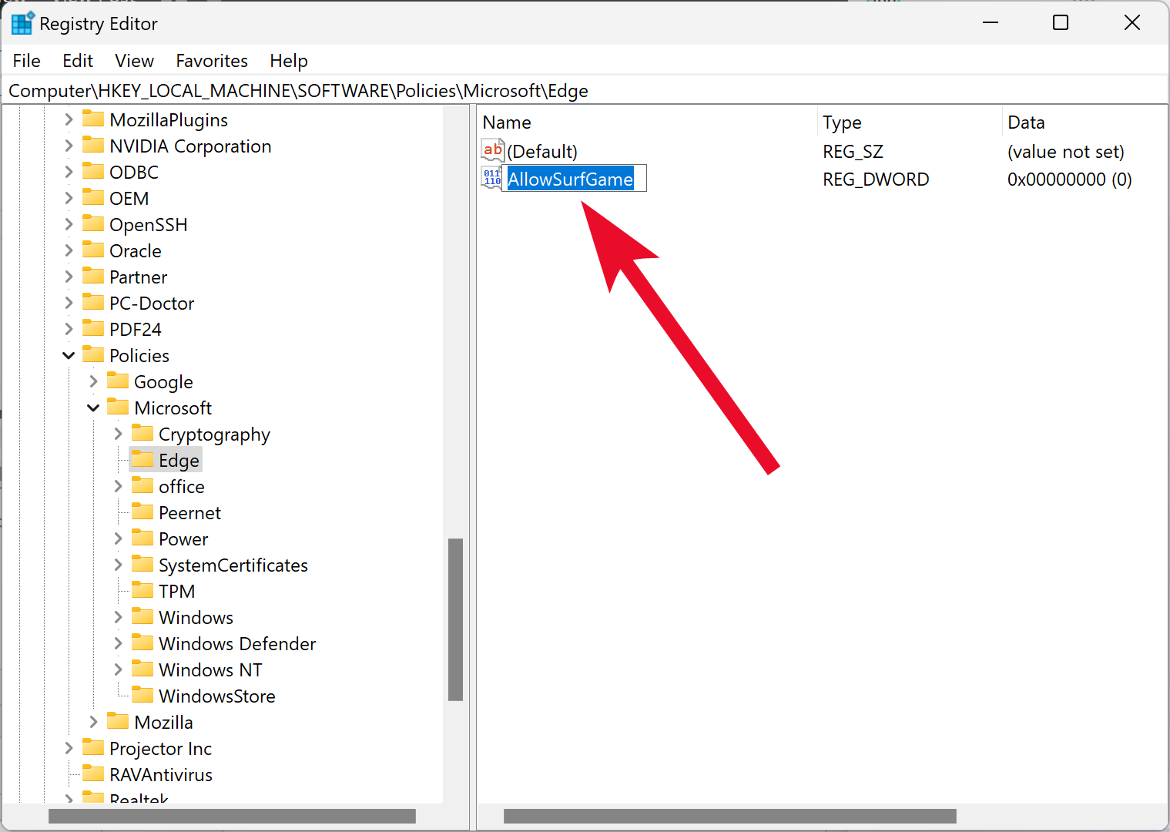The width and height of the screenshot is (1170, 832).
Task: Click the NVIDIA Corporation folder icon
Action: click(x=93, y=145)
